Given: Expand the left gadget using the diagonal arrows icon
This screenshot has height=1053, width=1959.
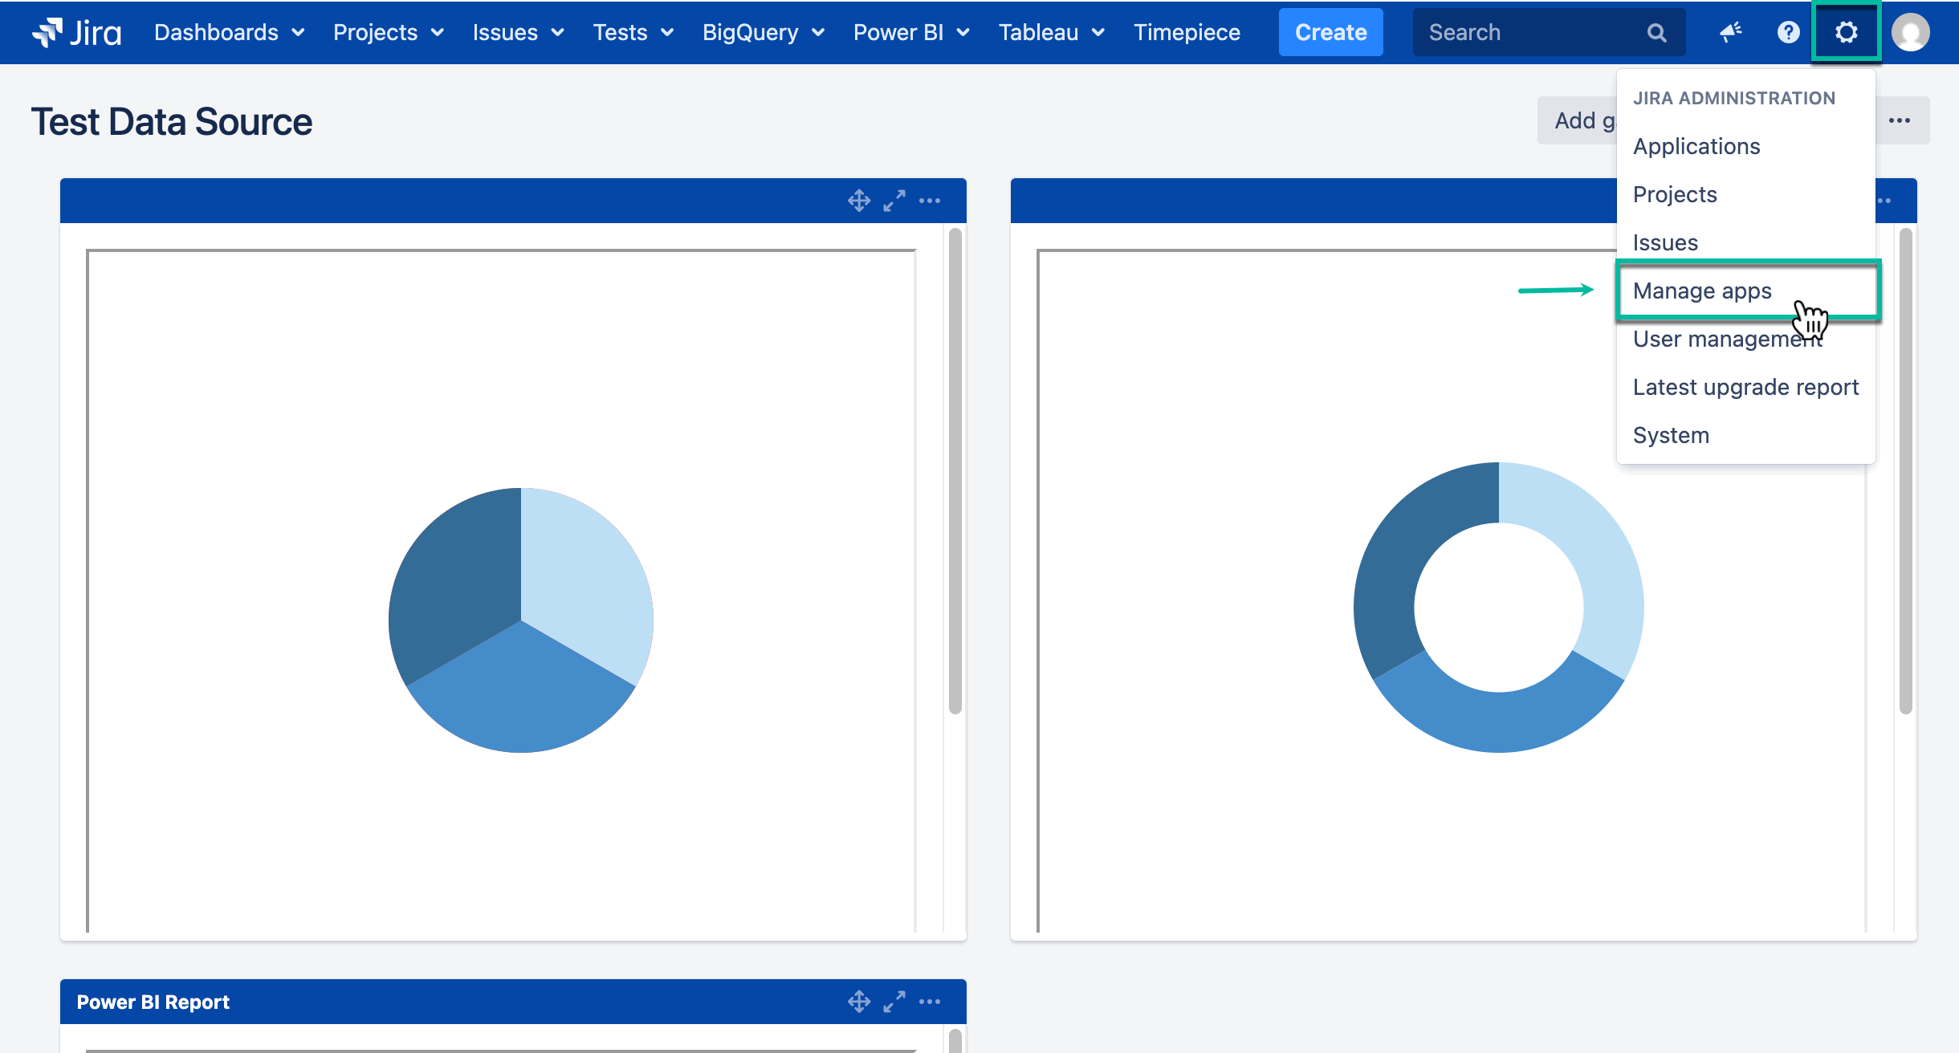Looking at the screenshot, I should pyautogui.click(x=894, y=200).
